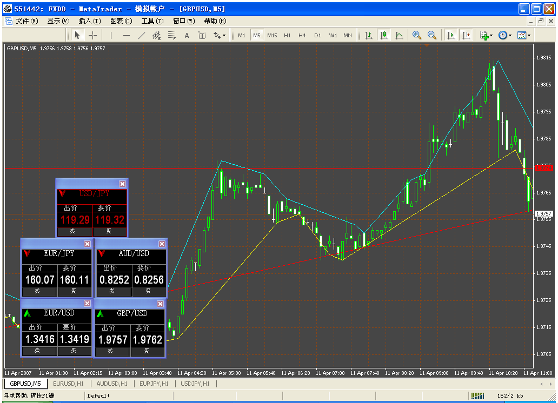Click buy button under AUD/USD 0.8256

click(149, 291)
